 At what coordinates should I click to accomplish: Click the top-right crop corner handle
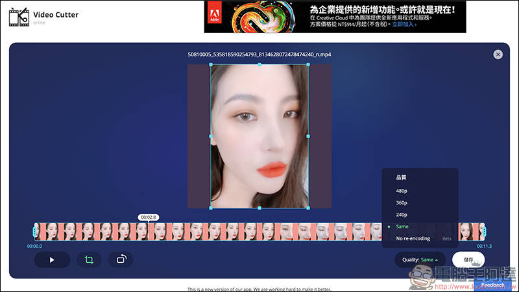[x=308, y=64]
